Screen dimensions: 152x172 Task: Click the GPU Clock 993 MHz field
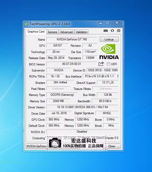[54, 119]
